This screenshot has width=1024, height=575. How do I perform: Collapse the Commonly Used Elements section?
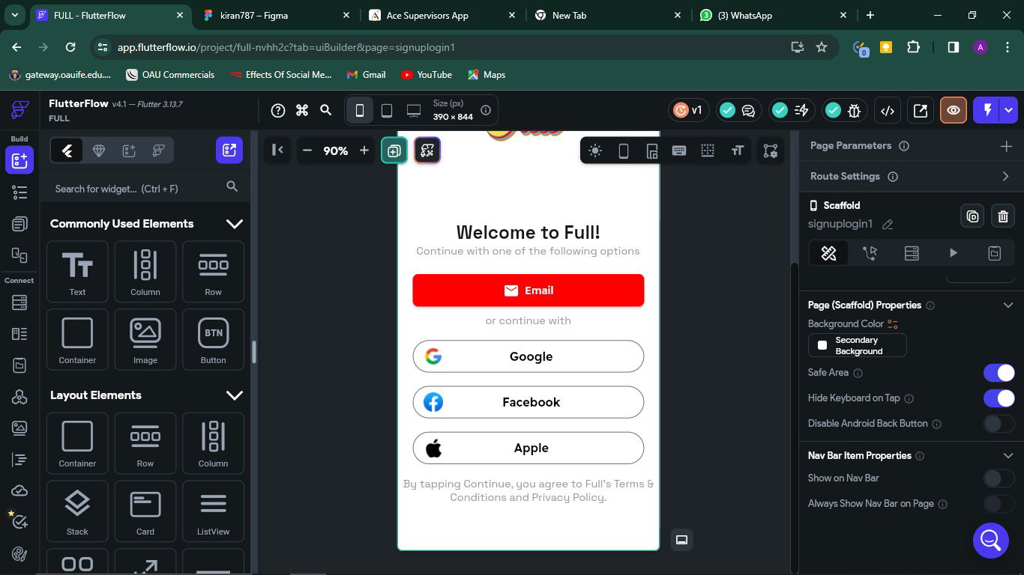(234, 224)
